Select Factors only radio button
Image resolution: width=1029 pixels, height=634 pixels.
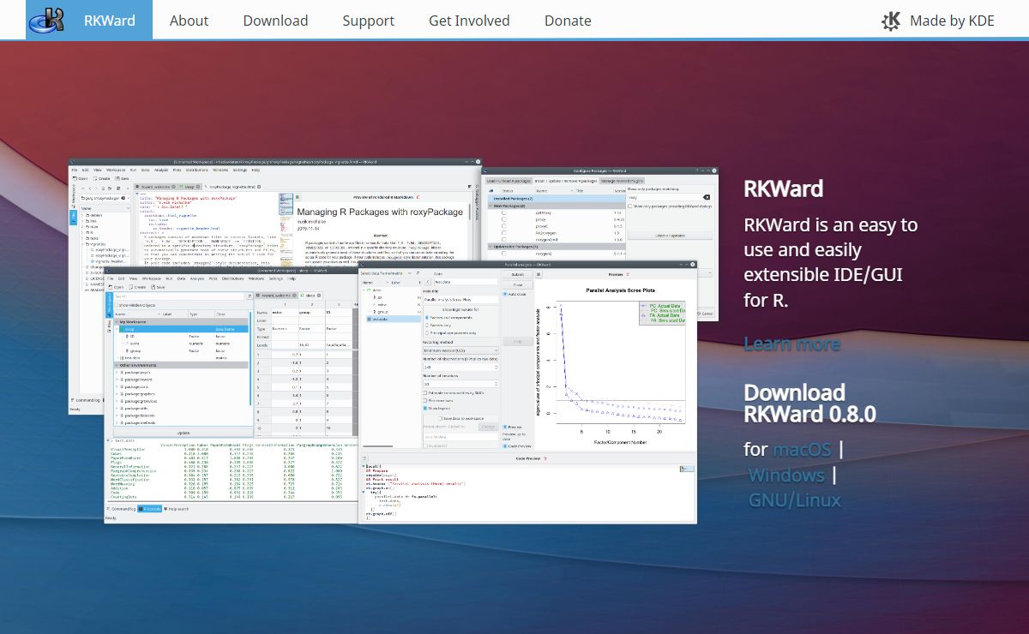[x=427, y=325]
